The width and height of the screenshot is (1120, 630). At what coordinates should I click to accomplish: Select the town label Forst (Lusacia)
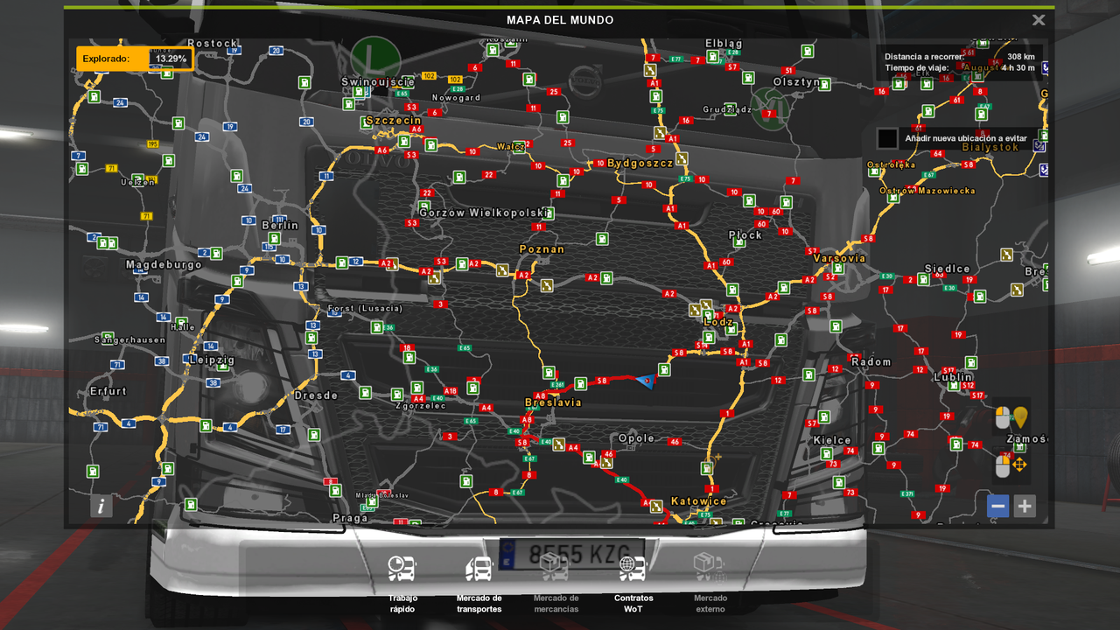click(x=365, y=308)
